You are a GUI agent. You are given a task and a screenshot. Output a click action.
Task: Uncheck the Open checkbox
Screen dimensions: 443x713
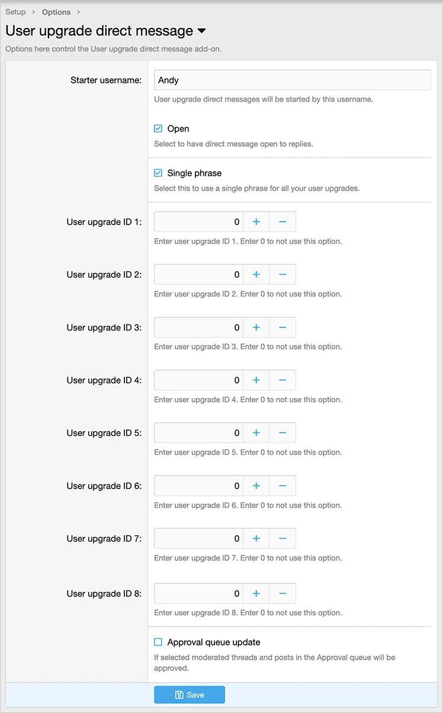click(x=158, y=129)
